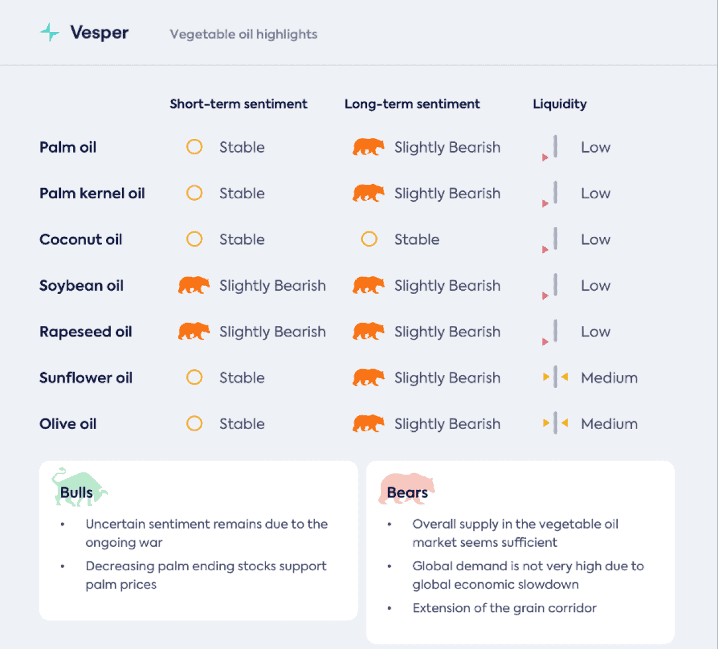The image size is (718, 649).
Task: Click the green bull icon in Bulls card
Action: pyautogui.click(x=79, y=487)
